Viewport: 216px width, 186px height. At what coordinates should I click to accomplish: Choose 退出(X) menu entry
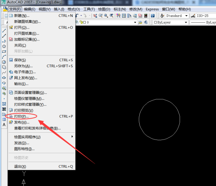click(41, 167)
